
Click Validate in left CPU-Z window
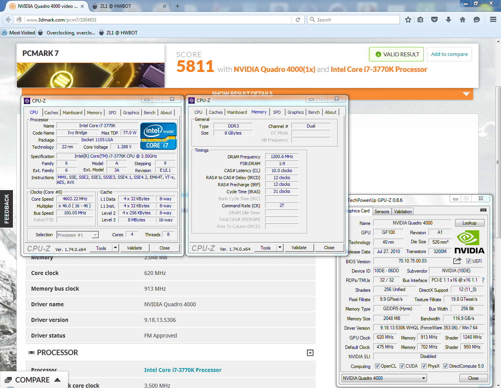coord(134,248)
